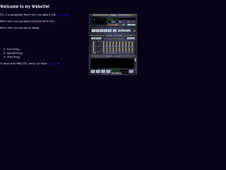Follow the link in the first paragraph
The image size is (226, 170).
[63, 15]
